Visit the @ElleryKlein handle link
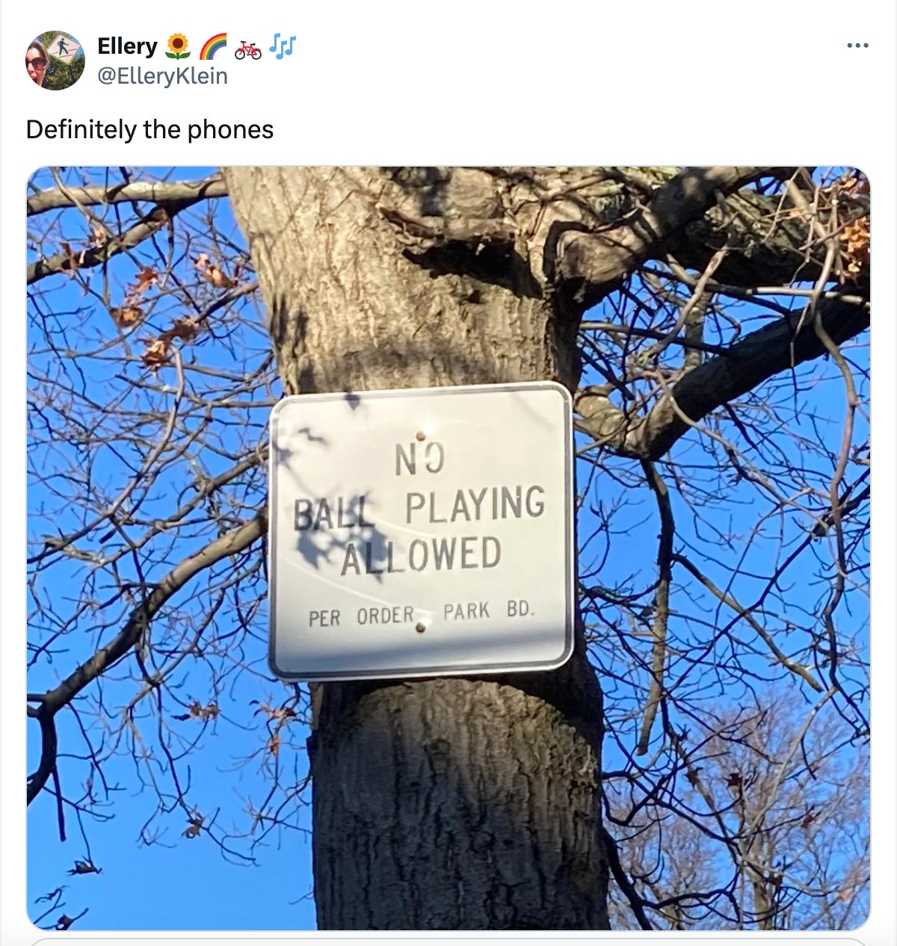Screen dimensions: 897x946 tap(162, 75)
